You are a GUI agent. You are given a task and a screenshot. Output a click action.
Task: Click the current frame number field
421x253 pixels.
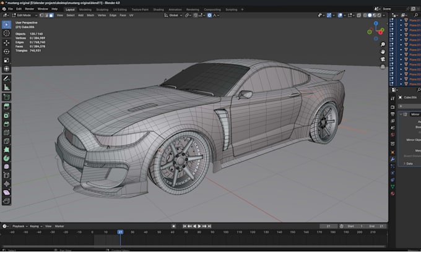[x=329, y=226]
